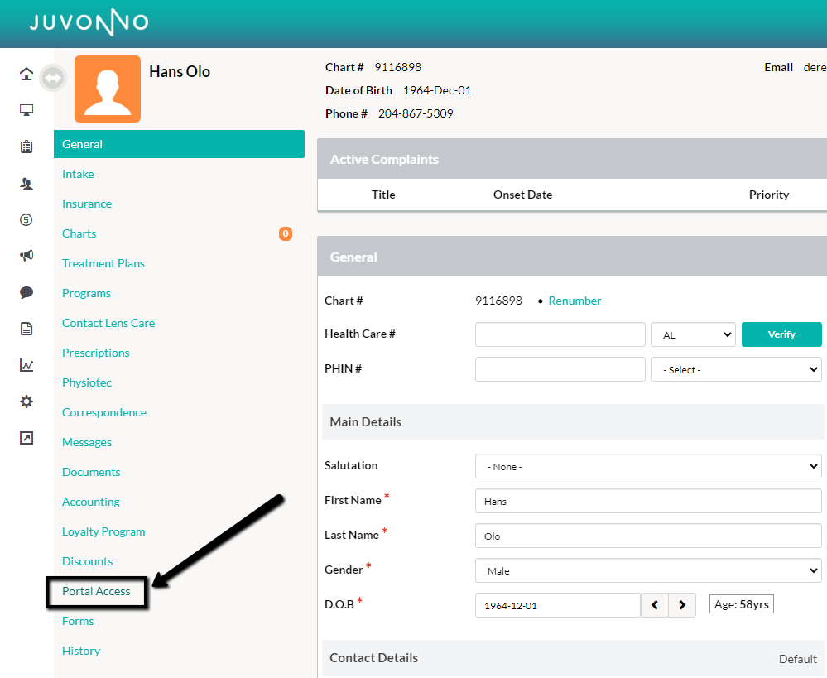This screenshot has height=678, width=827.
Task: Click into the First Name field
Action: click(648, 501)
